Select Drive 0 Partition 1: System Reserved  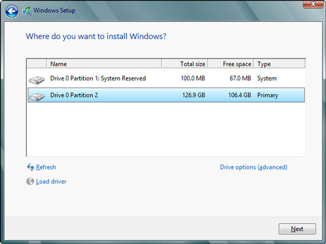click(98, 78)
